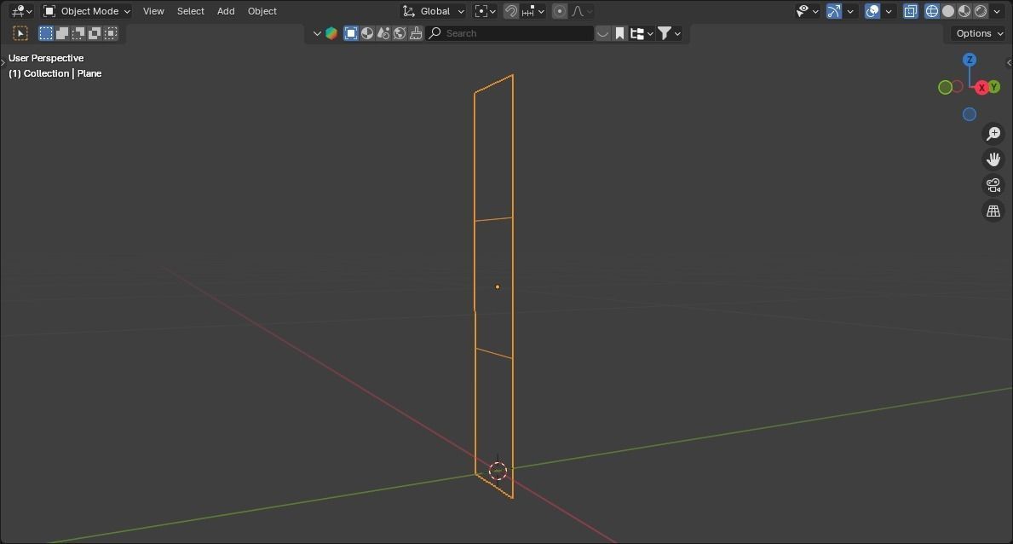Viewport: 1013px width, 544px height.
Task: Click the unlabeled blue axis circle
Action: pyautogui.click(x=969, y=114)
